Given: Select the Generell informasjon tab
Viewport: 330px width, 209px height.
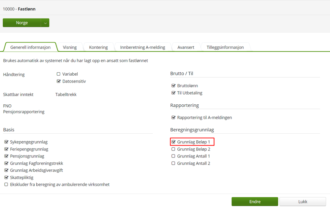Looking at the screenshot, I should 30,47.
